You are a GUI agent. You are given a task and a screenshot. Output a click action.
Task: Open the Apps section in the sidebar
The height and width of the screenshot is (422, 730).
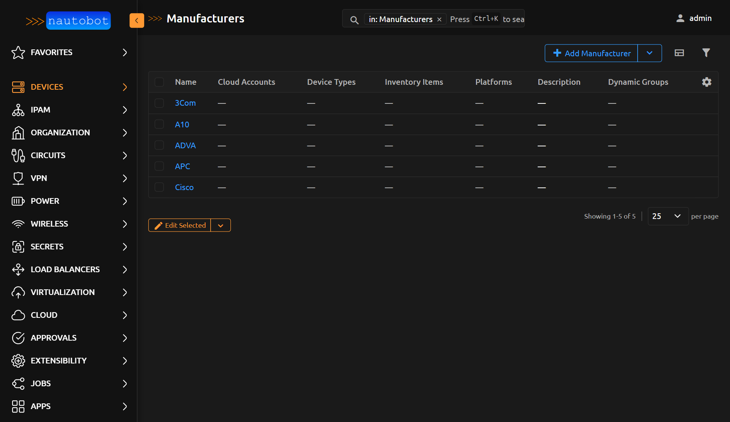pyautogui.click(x=18, y=406)
